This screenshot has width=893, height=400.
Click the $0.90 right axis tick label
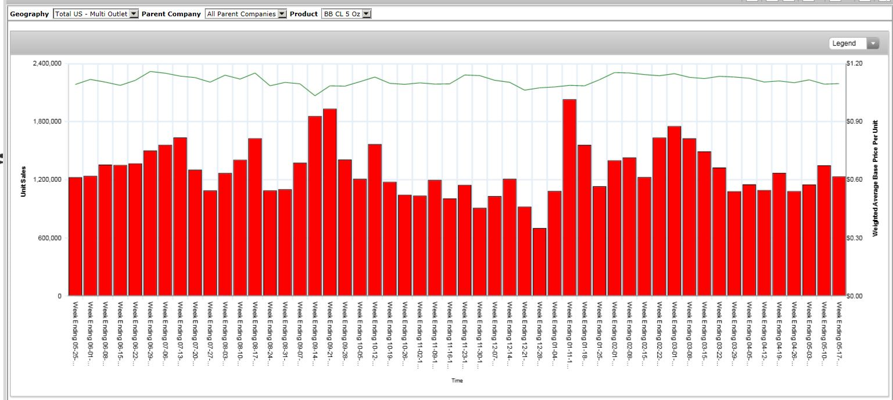pos(855,121)
